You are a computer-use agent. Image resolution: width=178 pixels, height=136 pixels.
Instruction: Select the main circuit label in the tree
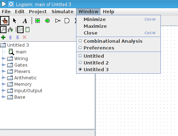point(21,52)
